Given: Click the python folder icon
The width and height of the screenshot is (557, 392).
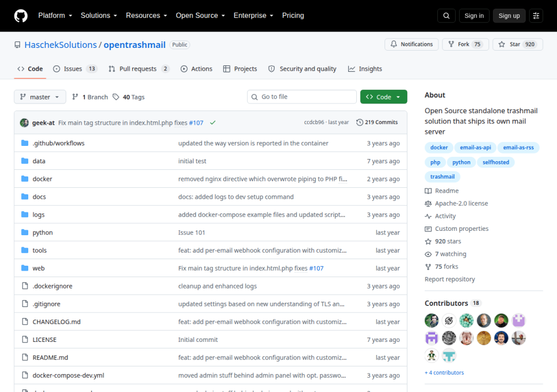Looking at the screenshot, I should pos(25,232).
